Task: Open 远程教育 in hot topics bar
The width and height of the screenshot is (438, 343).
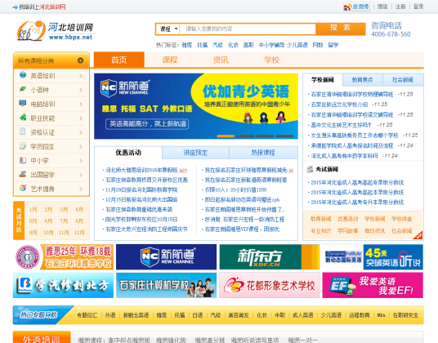Action: click(359, 315)
